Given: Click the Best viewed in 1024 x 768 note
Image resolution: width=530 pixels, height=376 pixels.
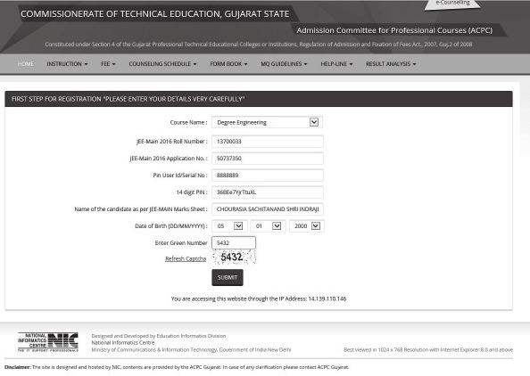Looking at the screenshot, I should [x=428, y=349].
